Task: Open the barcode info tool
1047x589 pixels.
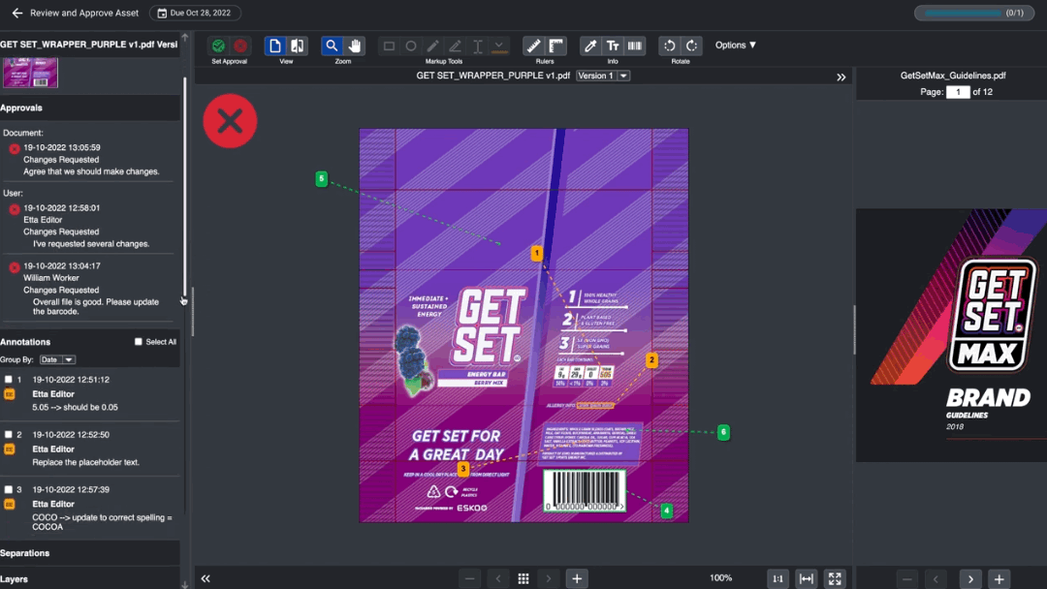Action: pyautogui.click(x=635, y=45)
